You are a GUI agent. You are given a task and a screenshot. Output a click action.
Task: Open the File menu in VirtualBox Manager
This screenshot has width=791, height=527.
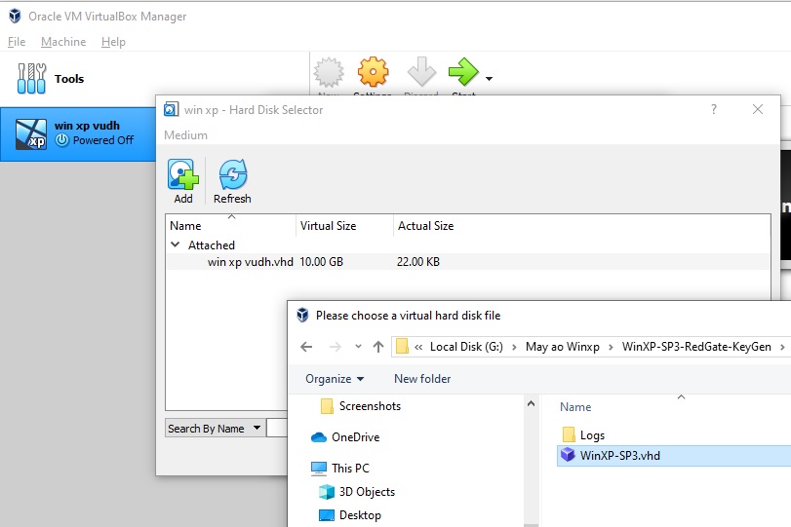(x=17, y=42)
